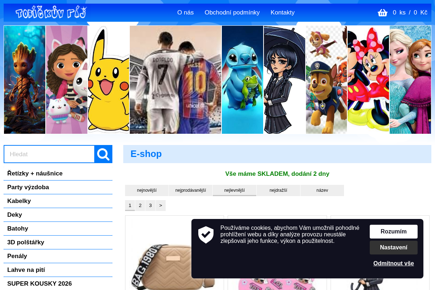The height and width of the screenshot is (290, 435).
Task: Submit search with the magnifier button
Action: pos(103,154)
